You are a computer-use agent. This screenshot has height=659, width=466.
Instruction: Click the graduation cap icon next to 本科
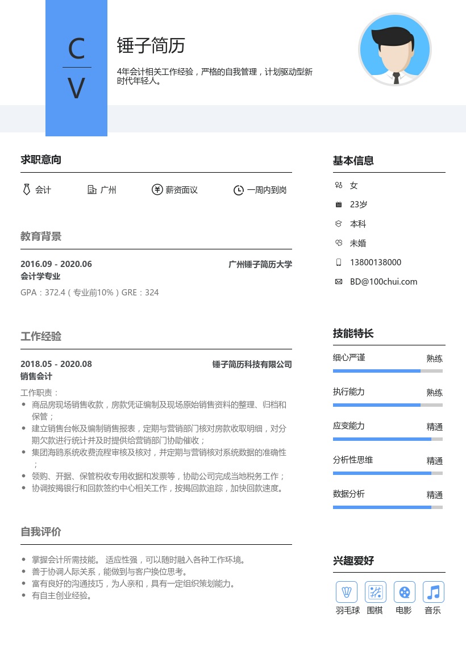click(x=339, y=223)
